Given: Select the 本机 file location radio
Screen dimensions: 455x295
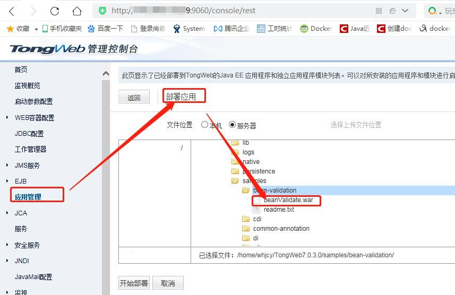Looking at the screenshot, I should point(204,125).
